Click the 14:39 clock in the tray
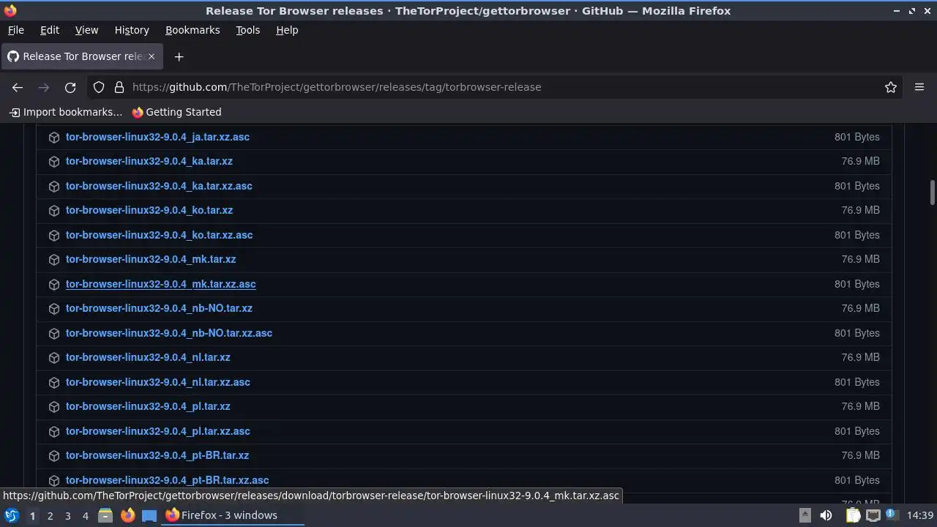The height and width of the screenshot is (527, 937). 920,515
